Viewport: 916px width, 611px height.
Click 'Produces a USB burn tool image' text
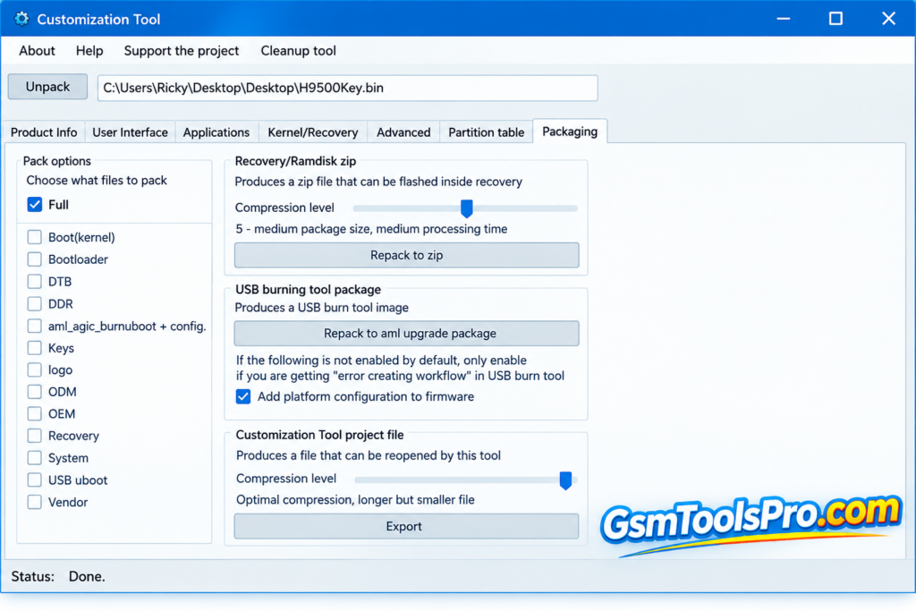coord(321,308)
